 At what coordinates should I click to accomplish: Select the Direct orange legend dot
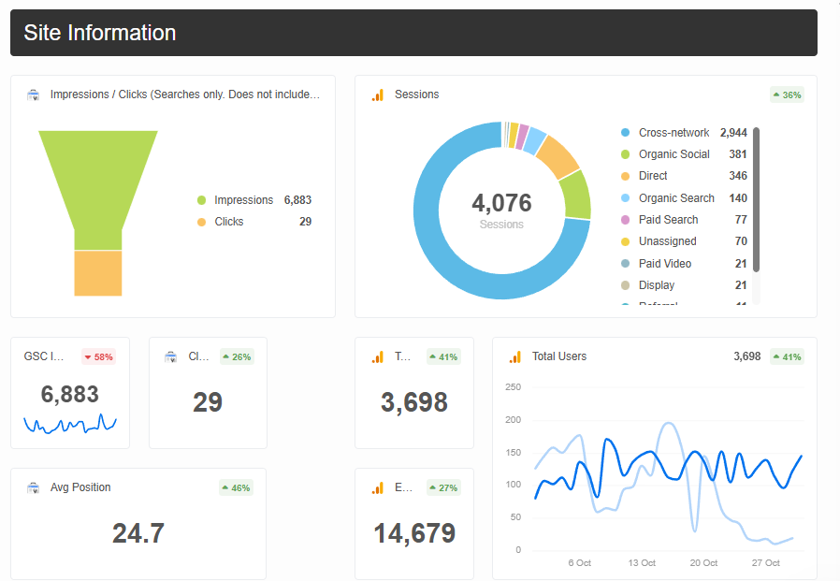(625, 176)
